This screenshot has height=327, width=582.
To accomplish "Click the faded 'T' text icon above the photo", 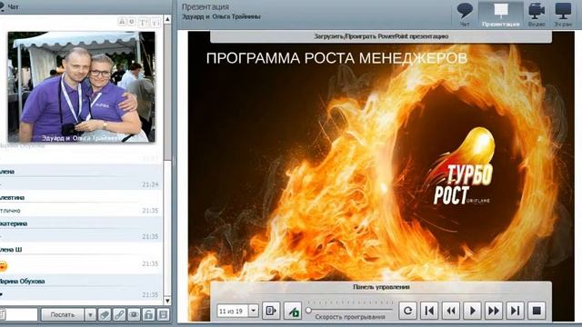I will click(143, 22).
